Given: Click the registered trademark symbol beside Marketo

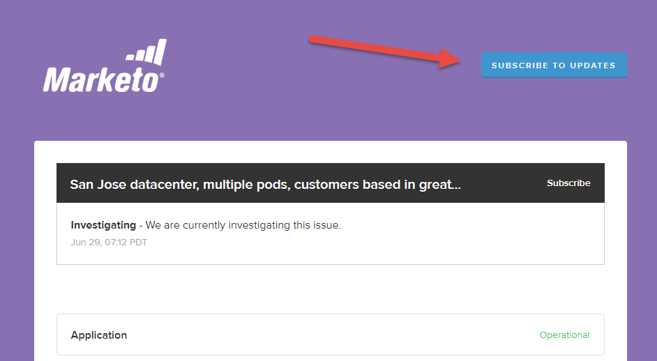Looking at the screenshot, I should pos(162,75).
